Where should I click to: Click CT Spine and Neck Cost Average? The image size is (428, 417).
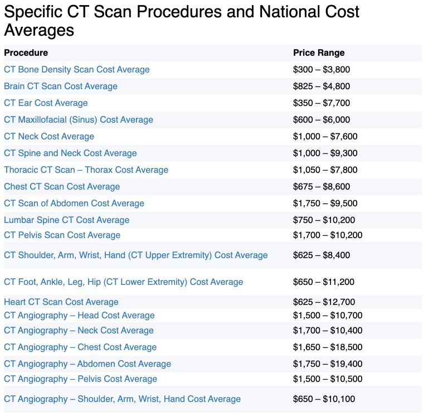[x=70, y=153]
